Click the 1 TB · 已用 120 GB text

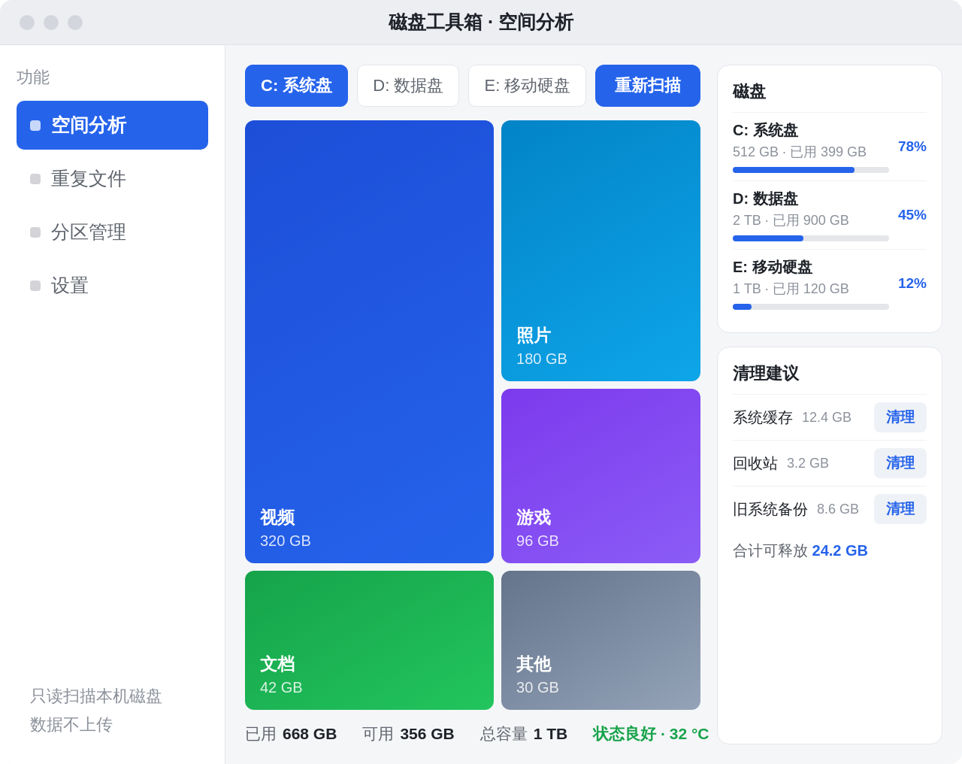791,289
